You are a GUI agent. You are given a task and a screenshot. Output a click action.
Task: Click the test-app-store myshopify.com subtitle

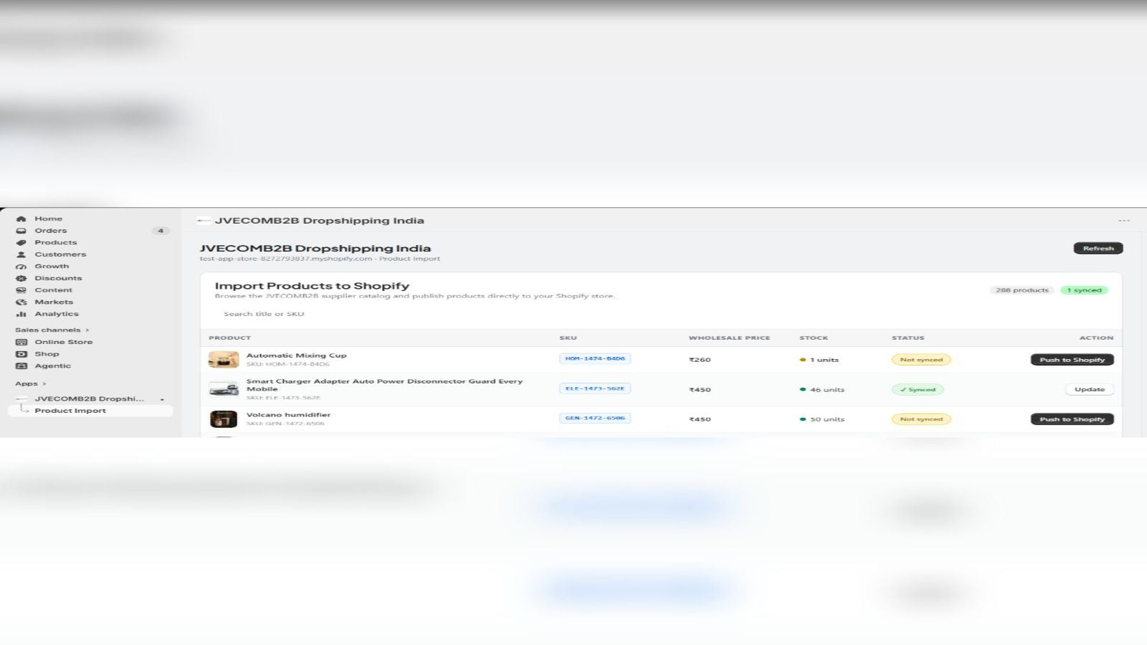coord(320,259)
